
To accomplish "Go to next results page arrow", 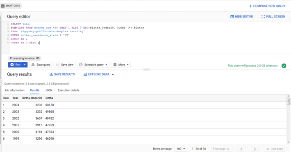I will [x=255, y=149].
